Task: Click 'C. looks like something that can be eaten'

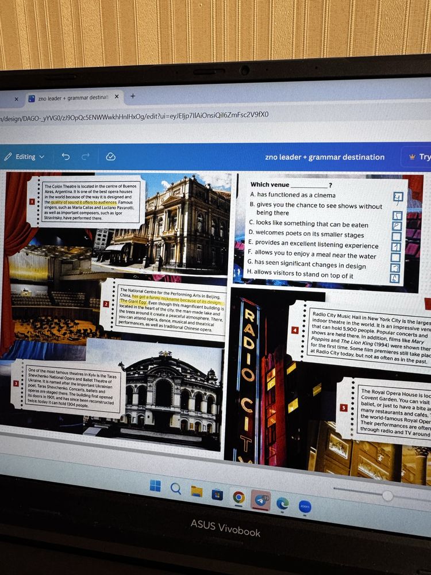Action: point(308,224)
